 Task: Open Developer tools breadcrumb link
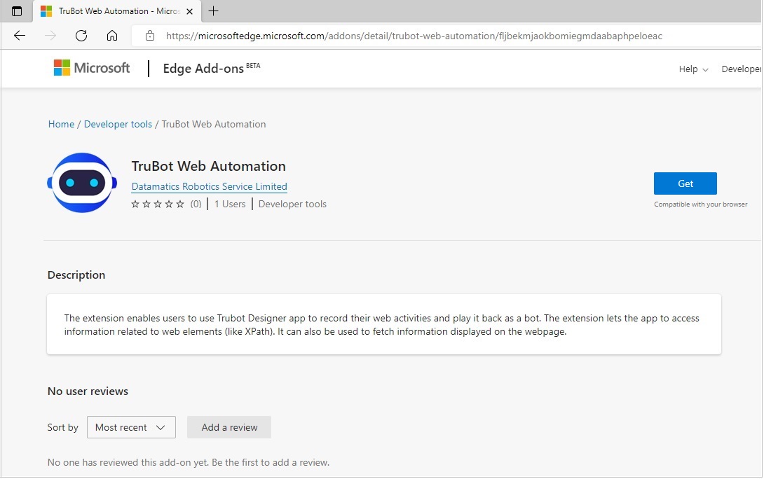[x=118, y=124]
